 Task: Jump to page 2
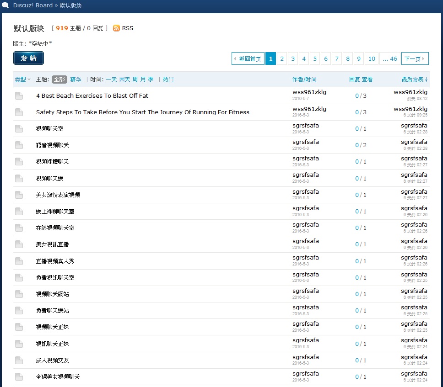point(282,58)
